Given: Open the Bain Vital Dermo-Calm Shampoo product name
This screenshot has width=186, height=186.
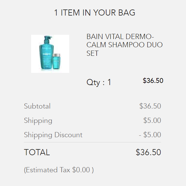Looking at the screenshot, I should pyautogui.click(x=124, y=45).
